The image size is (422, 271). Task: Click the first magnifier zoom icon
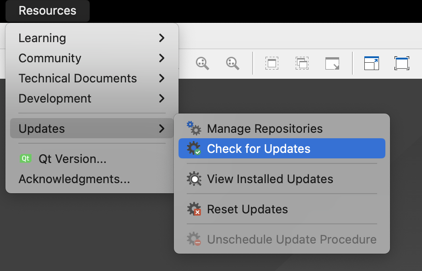(x=202, y=63)
